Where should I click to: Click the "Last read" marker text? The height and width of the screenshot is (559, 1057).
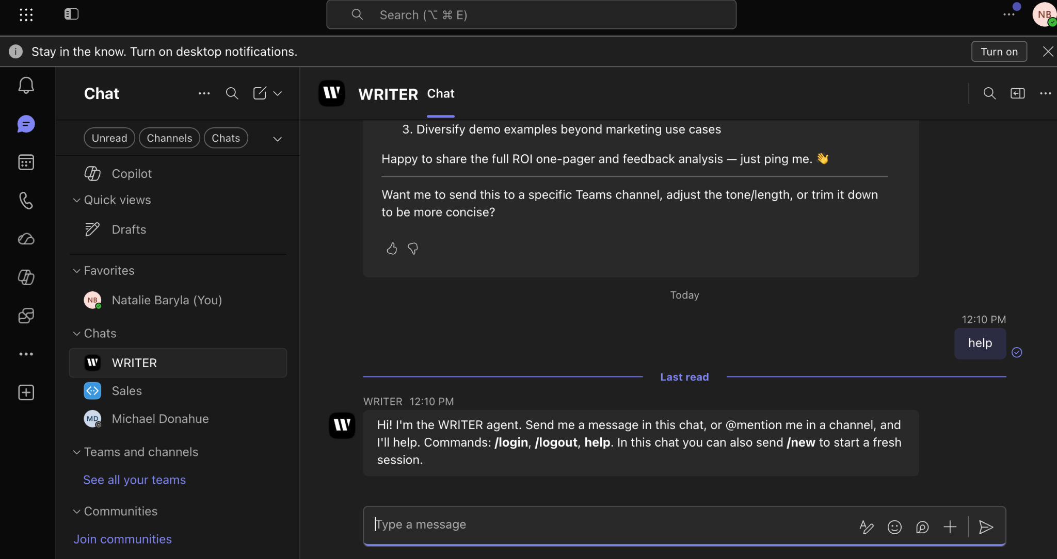[684, 377]
